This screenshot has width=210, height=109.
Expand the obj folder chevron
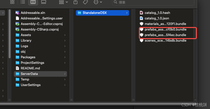click(x=65, y=51)
